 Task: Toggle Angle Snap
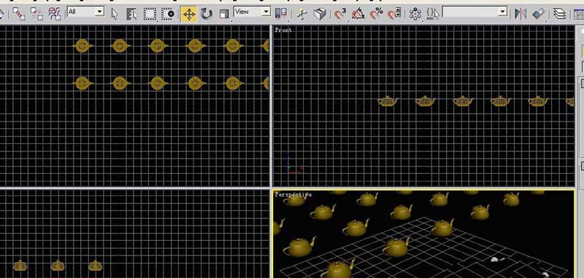point(358,14)
